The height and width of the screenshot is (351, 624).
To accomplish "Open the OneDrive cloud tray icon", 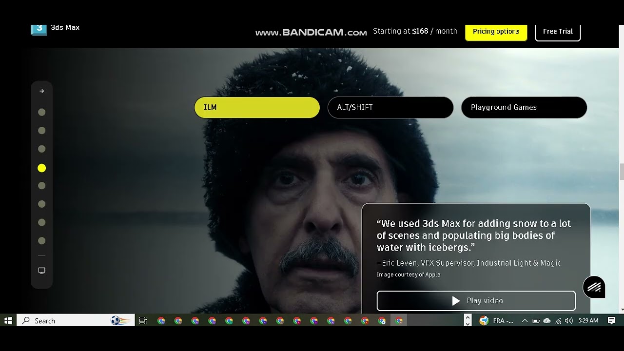I will (x=547, y=321).
